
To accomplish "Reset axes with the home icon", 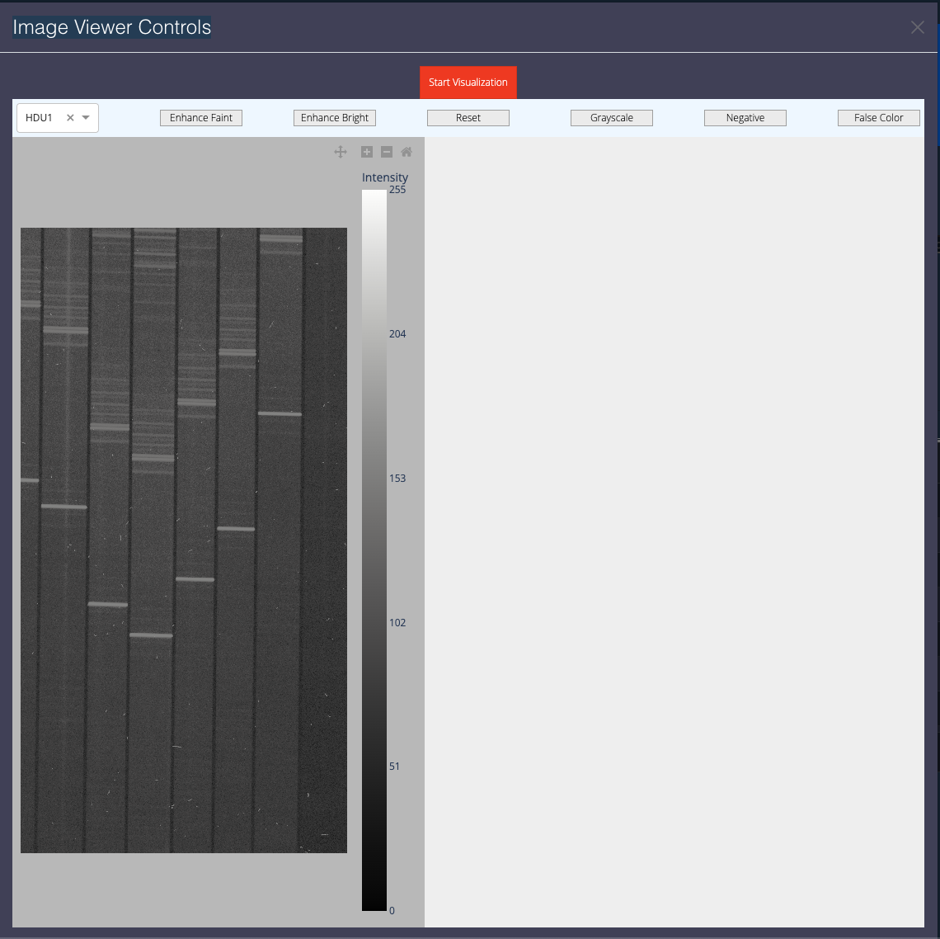I will pos(407,152).
